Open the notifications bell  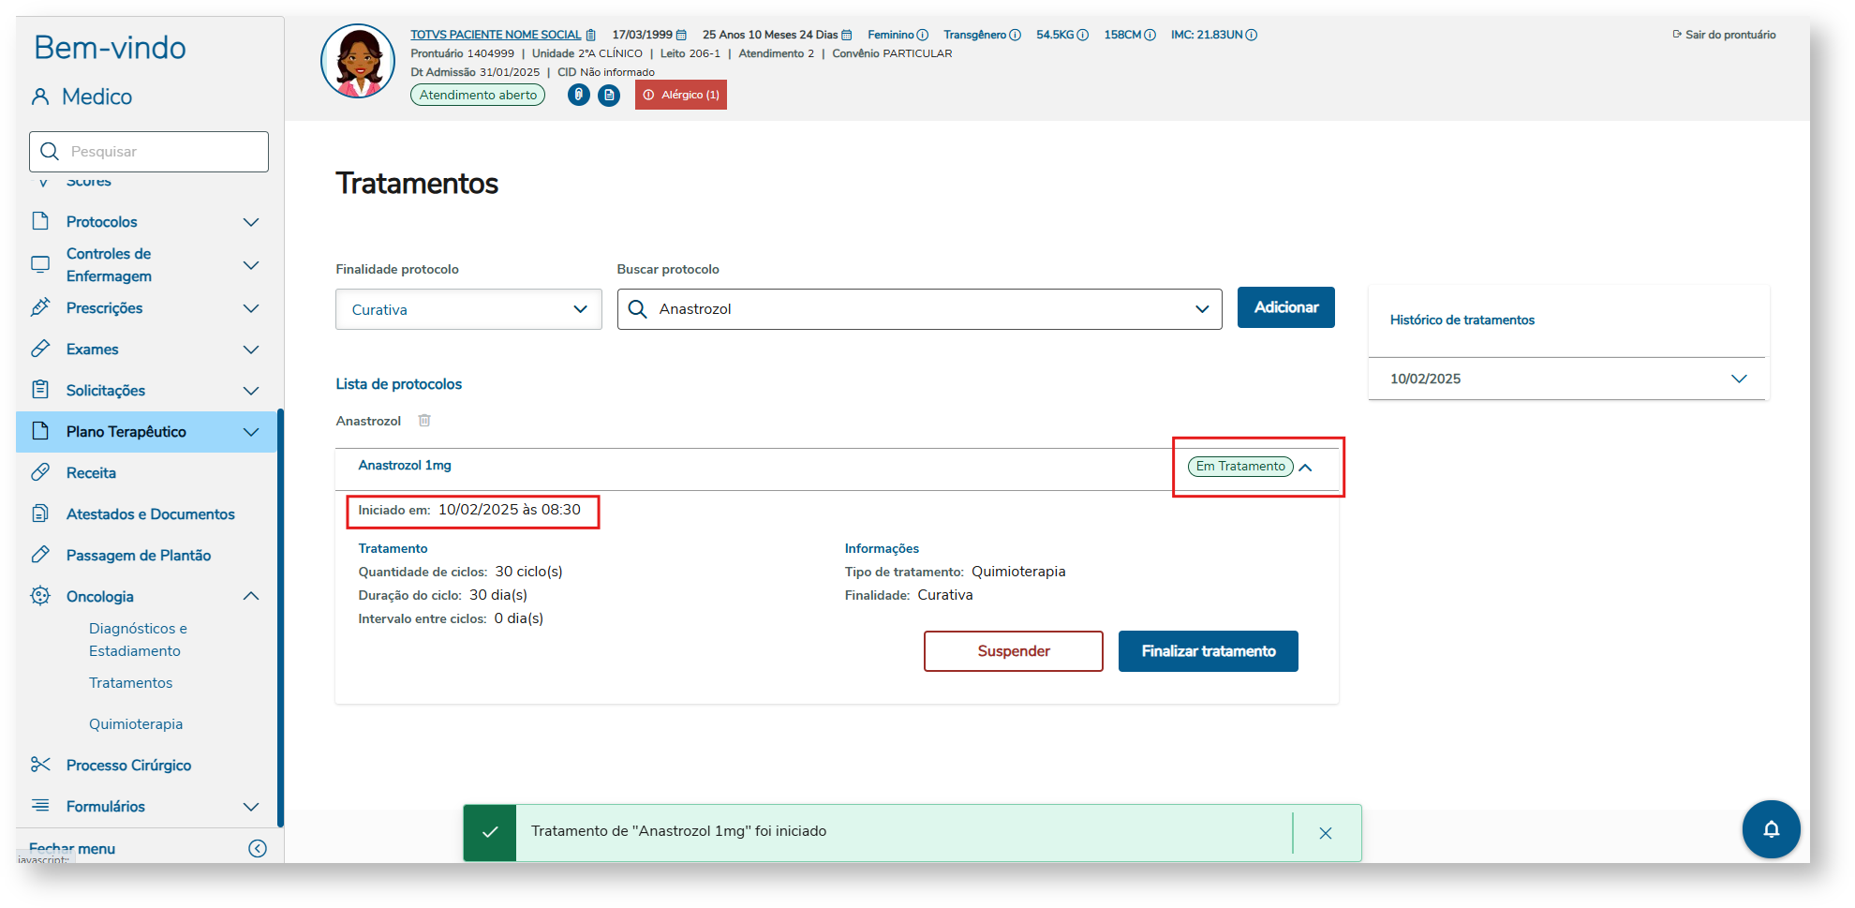pos(1771,828)
